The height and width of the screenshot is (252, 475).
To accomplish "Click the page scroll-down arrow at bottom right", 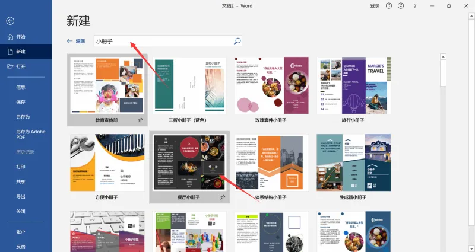I will [471, 248].
